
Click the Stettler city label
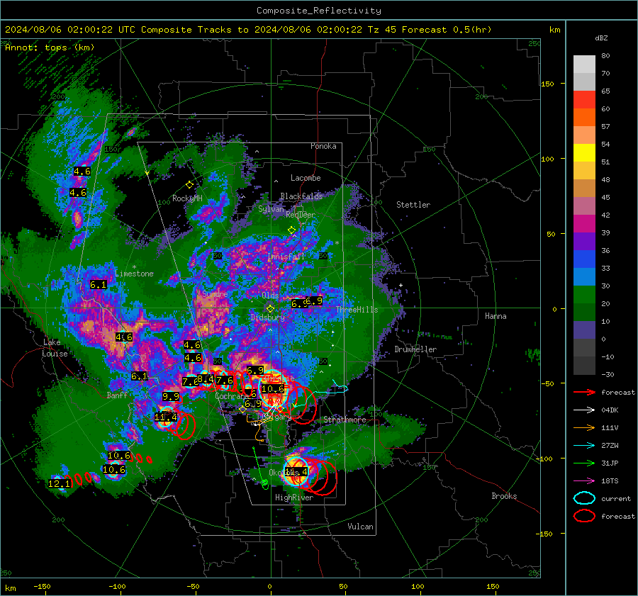tap(413, 205)
